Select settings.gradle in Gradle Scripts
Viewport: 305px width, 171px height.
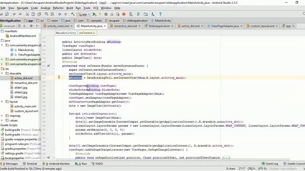click(x=20, y=153)
